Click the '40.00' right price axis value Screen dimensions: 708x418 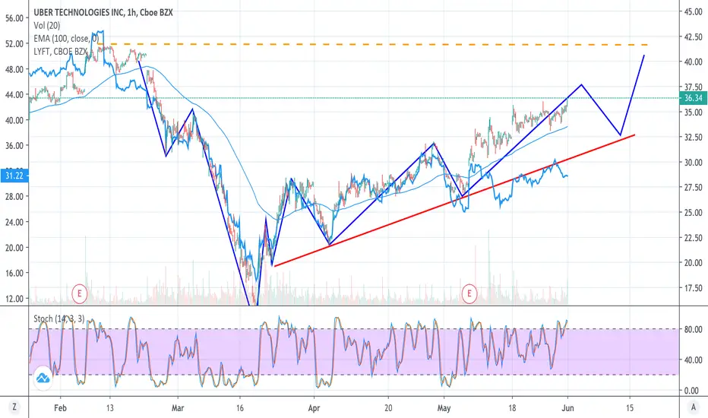[693, 62]
